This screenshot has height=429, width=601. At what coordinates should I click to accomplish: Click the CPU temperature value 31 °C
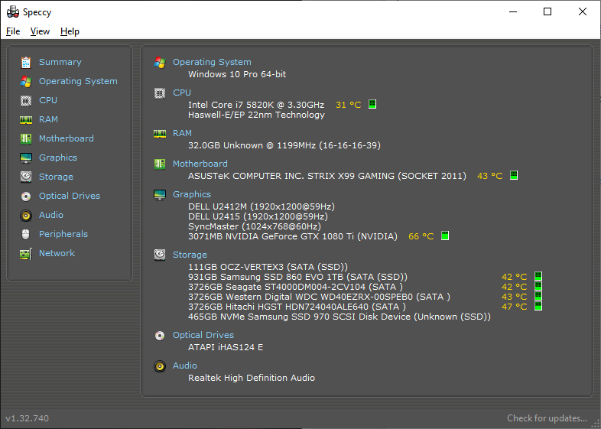coord(349,105)
